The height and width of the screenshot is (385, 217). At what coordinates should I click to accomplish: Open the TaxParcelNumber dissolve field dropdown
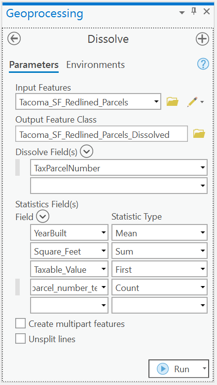[119, 168]
